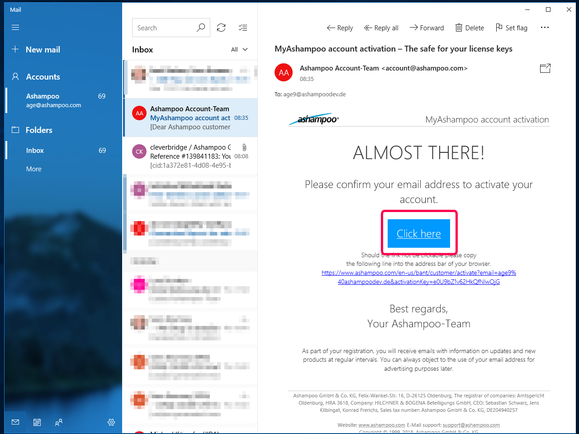Open the Folders section

click(32, 130)
